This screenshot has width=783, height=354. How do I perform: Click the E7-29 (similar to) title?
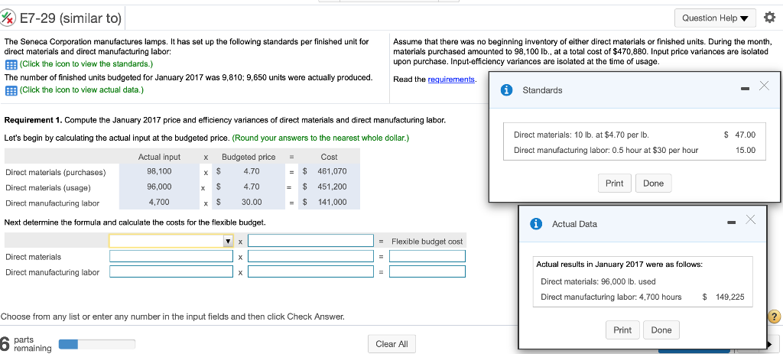tap(70, 18)
